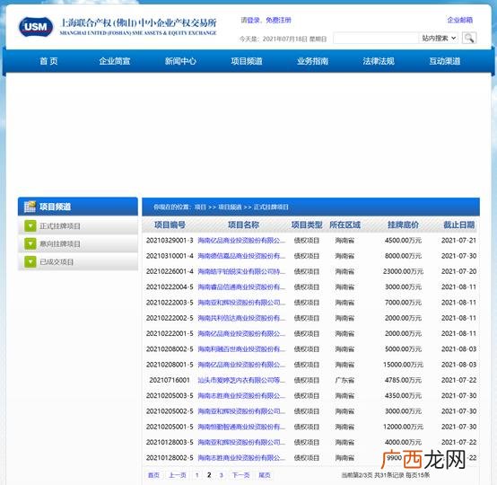Screen dimensions: 497x485
Task: Click current page number 2
Action: 209,475
